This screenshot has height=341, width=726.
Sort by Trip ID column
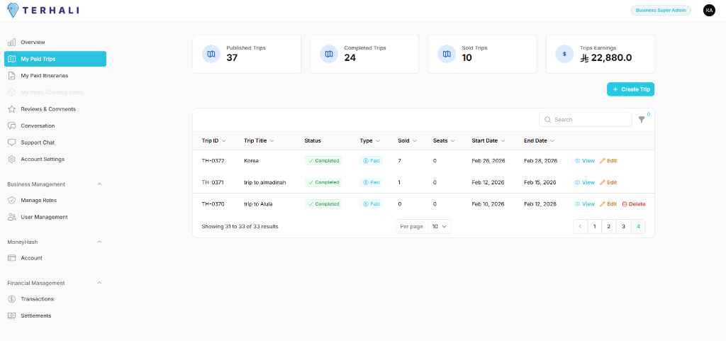[x=213, y=141]
